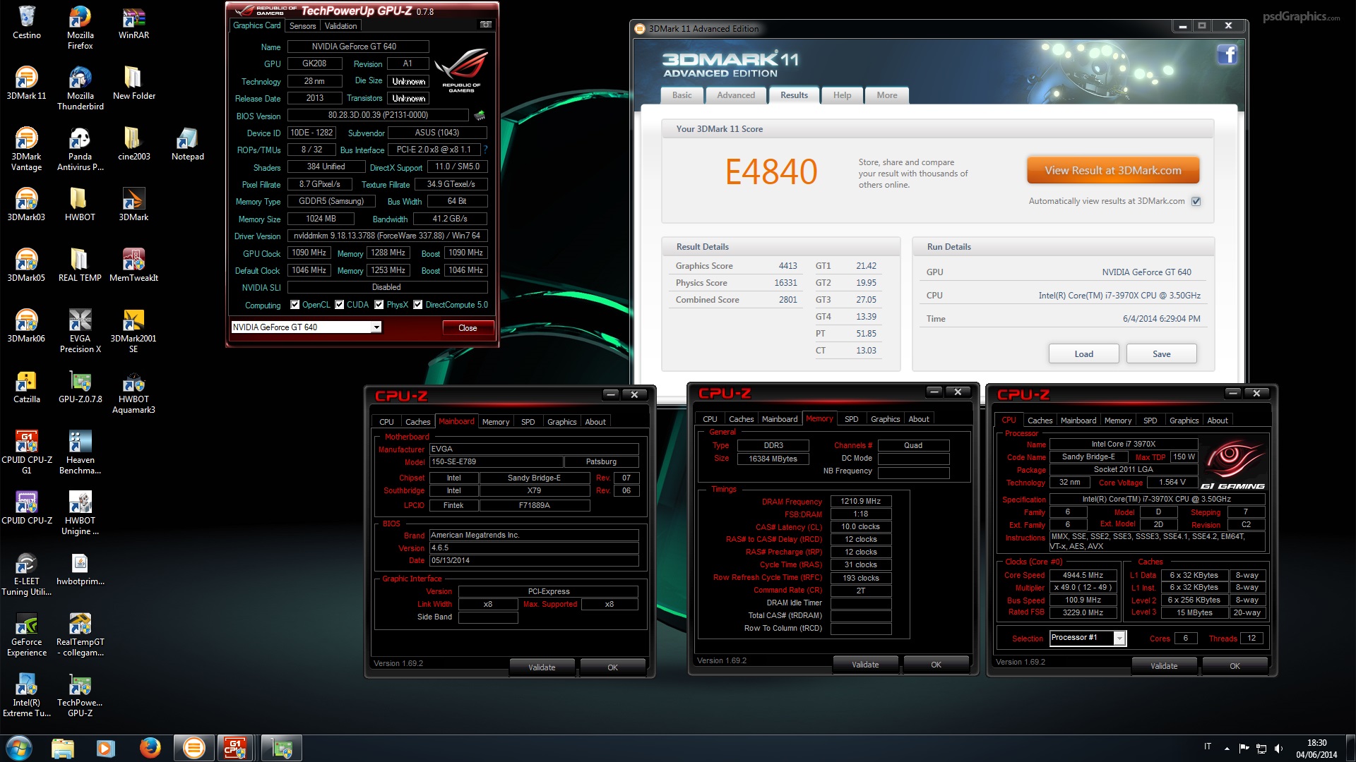Toggle the OpenCL checkbox in GPU-Z

tap(295, 305)
